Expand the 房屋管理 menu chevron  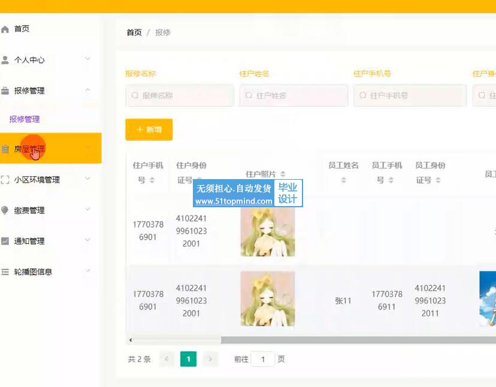coord(87,148)
